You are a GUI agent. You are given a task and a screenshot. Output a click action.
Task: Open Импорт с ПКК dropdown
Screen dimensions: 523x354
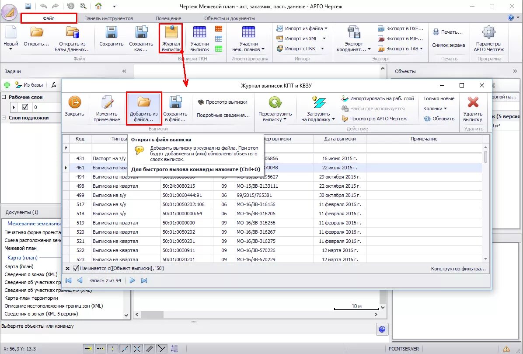[322, 49]
